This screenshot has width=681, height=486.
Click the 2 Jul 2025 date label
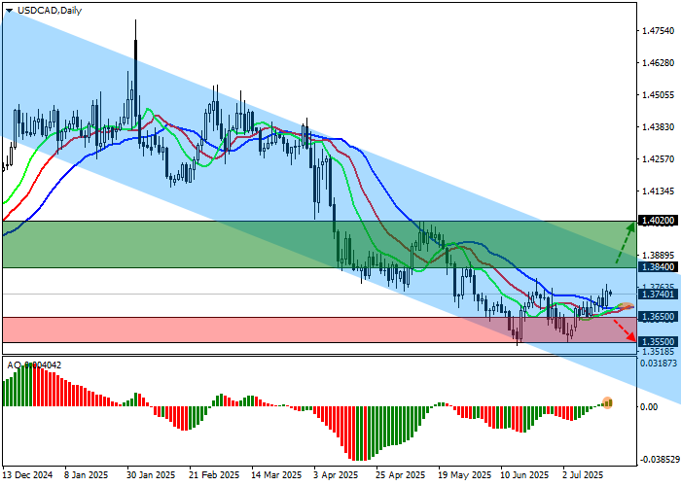point(583,475)
